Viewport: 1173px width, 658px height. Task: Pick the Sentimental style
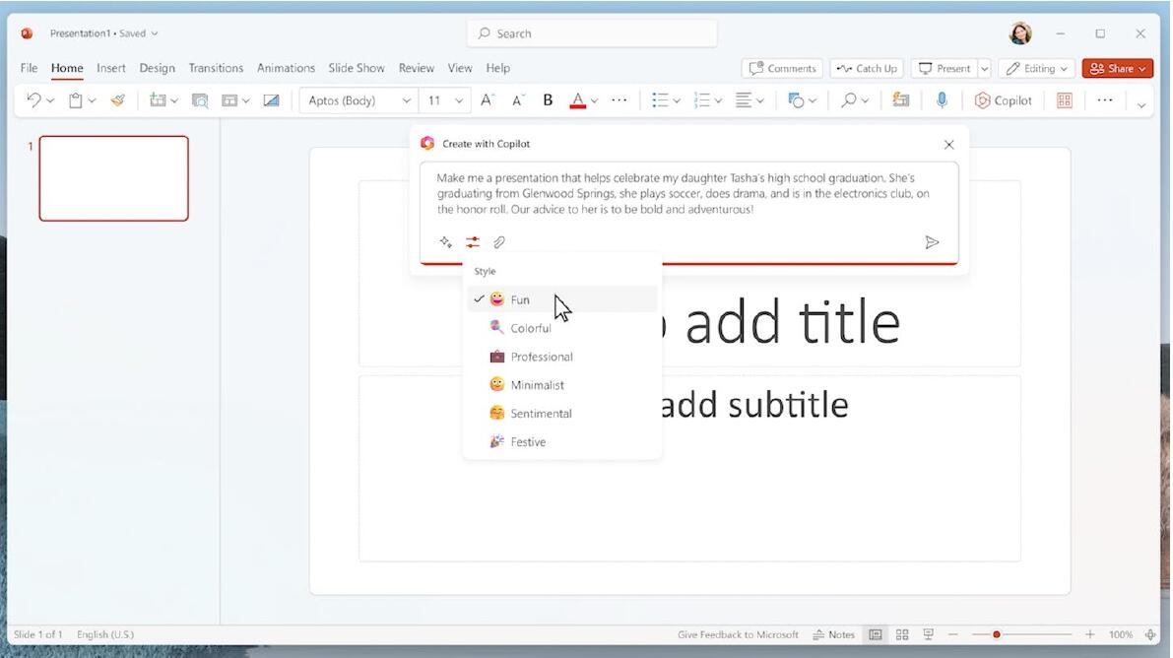click(x=562, y=413)
